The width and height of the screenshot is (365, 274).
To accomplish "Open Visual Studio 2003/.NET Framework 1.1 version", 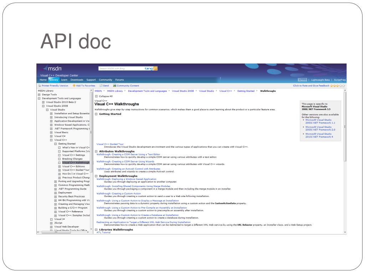I will [x=320, y=121].
